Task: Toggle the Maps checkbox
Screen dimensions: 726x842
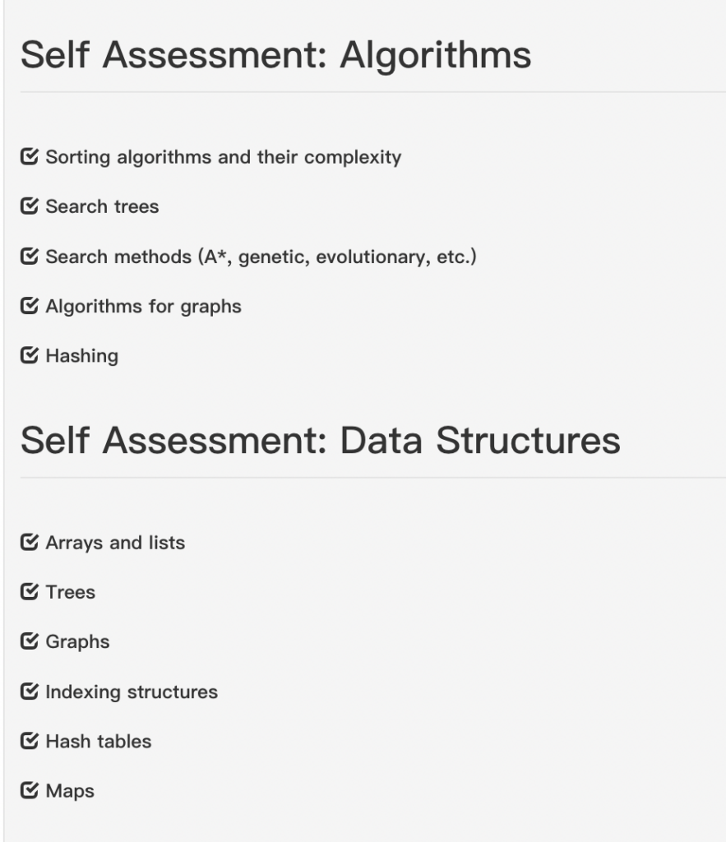Action: pyautogui.click(x=30, y=790)
